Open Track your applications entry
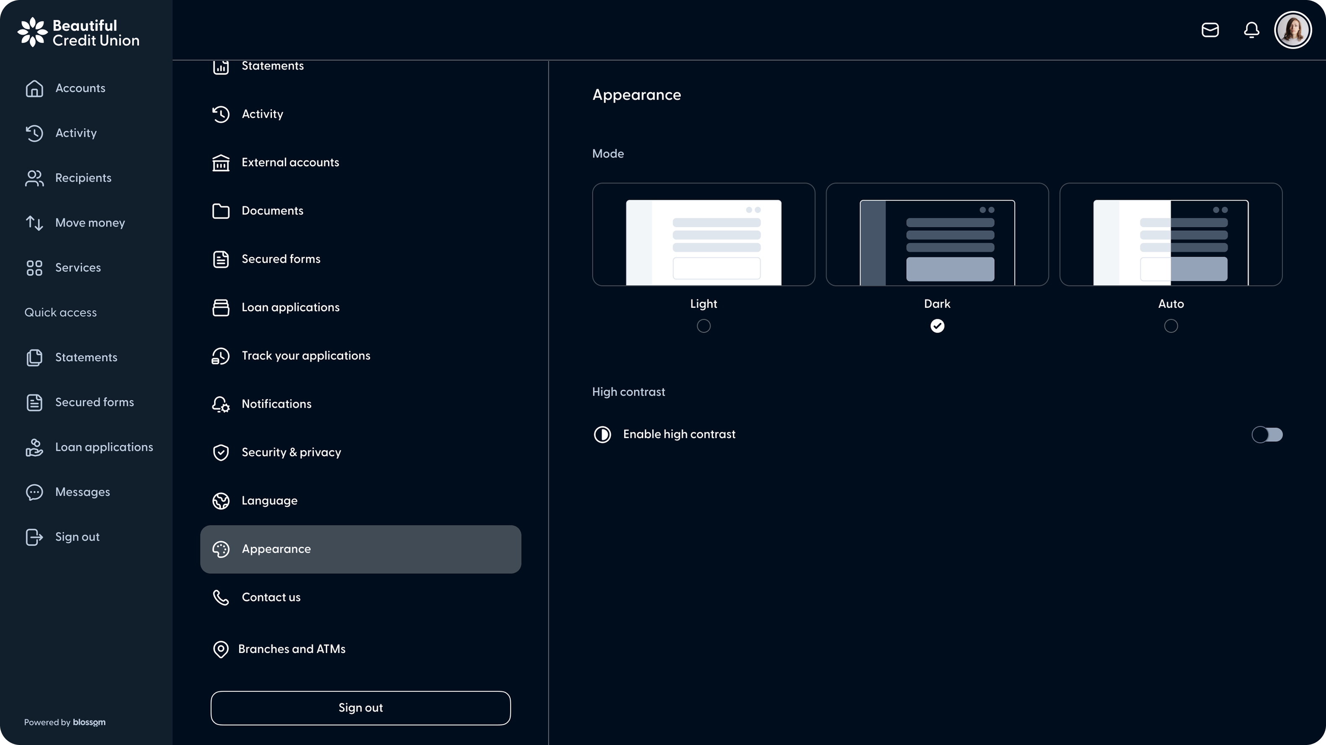The image size is (1326, 745). click(x=360, y=356)
